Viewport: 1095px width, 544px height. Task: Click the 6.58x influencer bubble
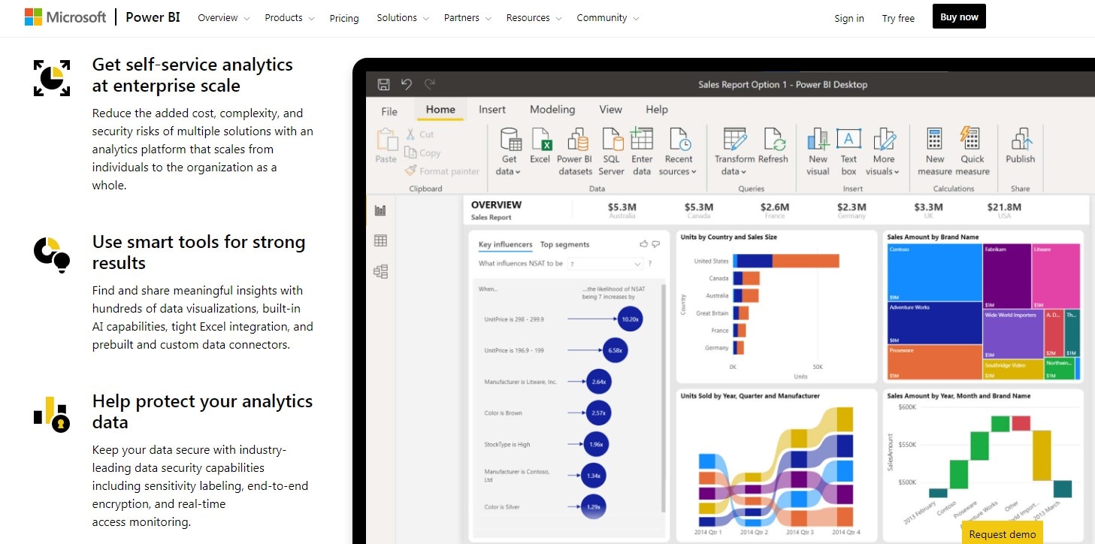pyautogui.click(x=616, y=350)
